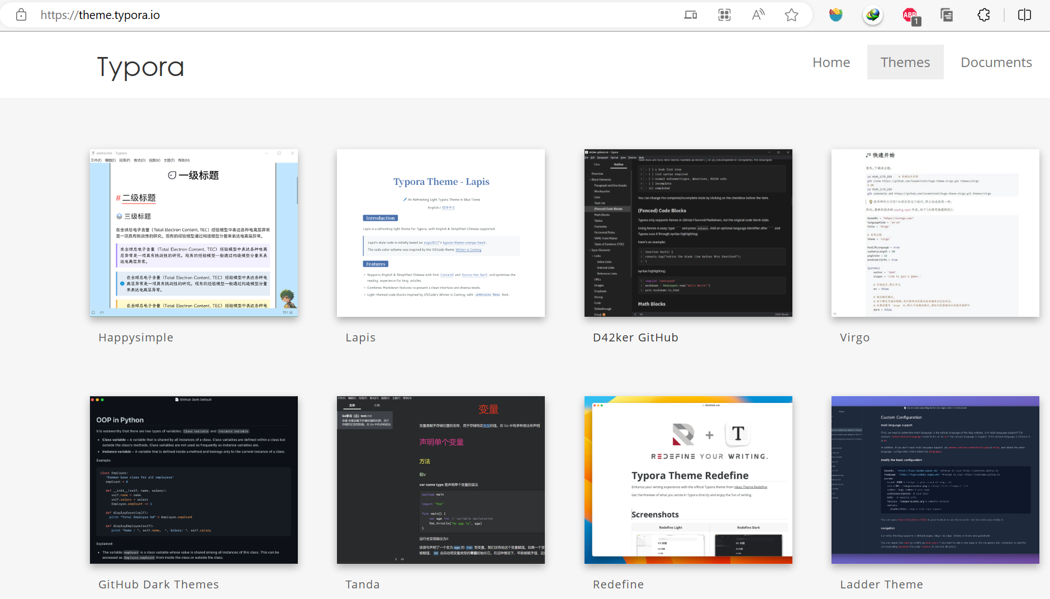This screenshot has height=599, width=1050.
Task: Click the Lapis title link
Action: pos(360,337)
